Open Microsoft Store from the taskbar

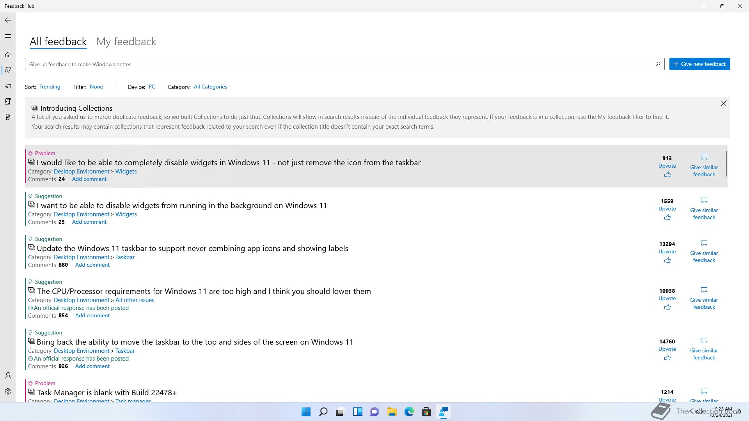(426, 412)
